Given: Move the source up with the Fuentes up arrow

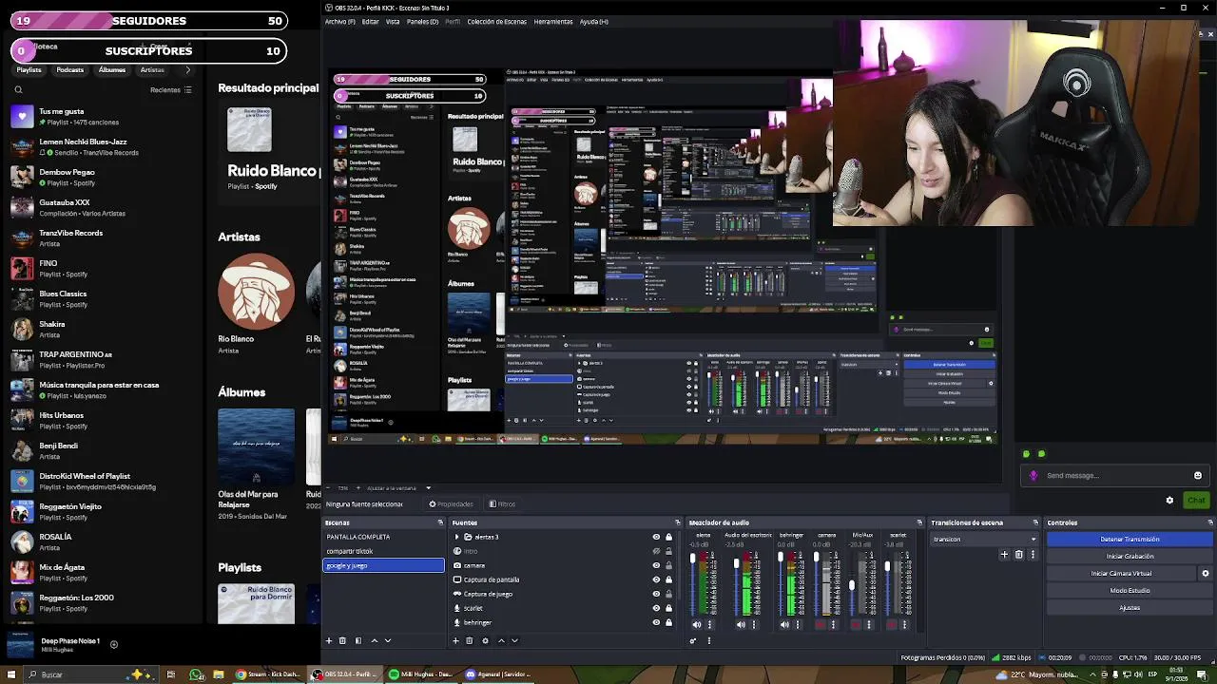Looking at the screenshot, I should coord(501,640).
